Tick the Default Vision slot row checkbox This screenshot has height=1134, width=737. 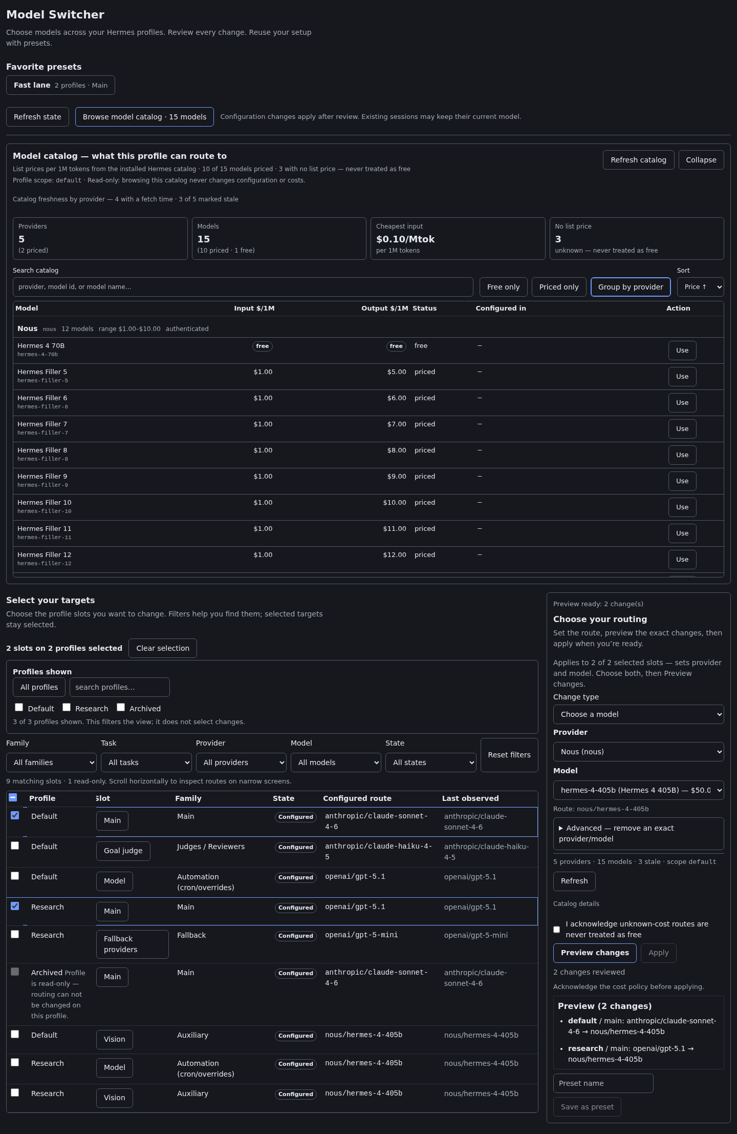tap(15, 1034)
